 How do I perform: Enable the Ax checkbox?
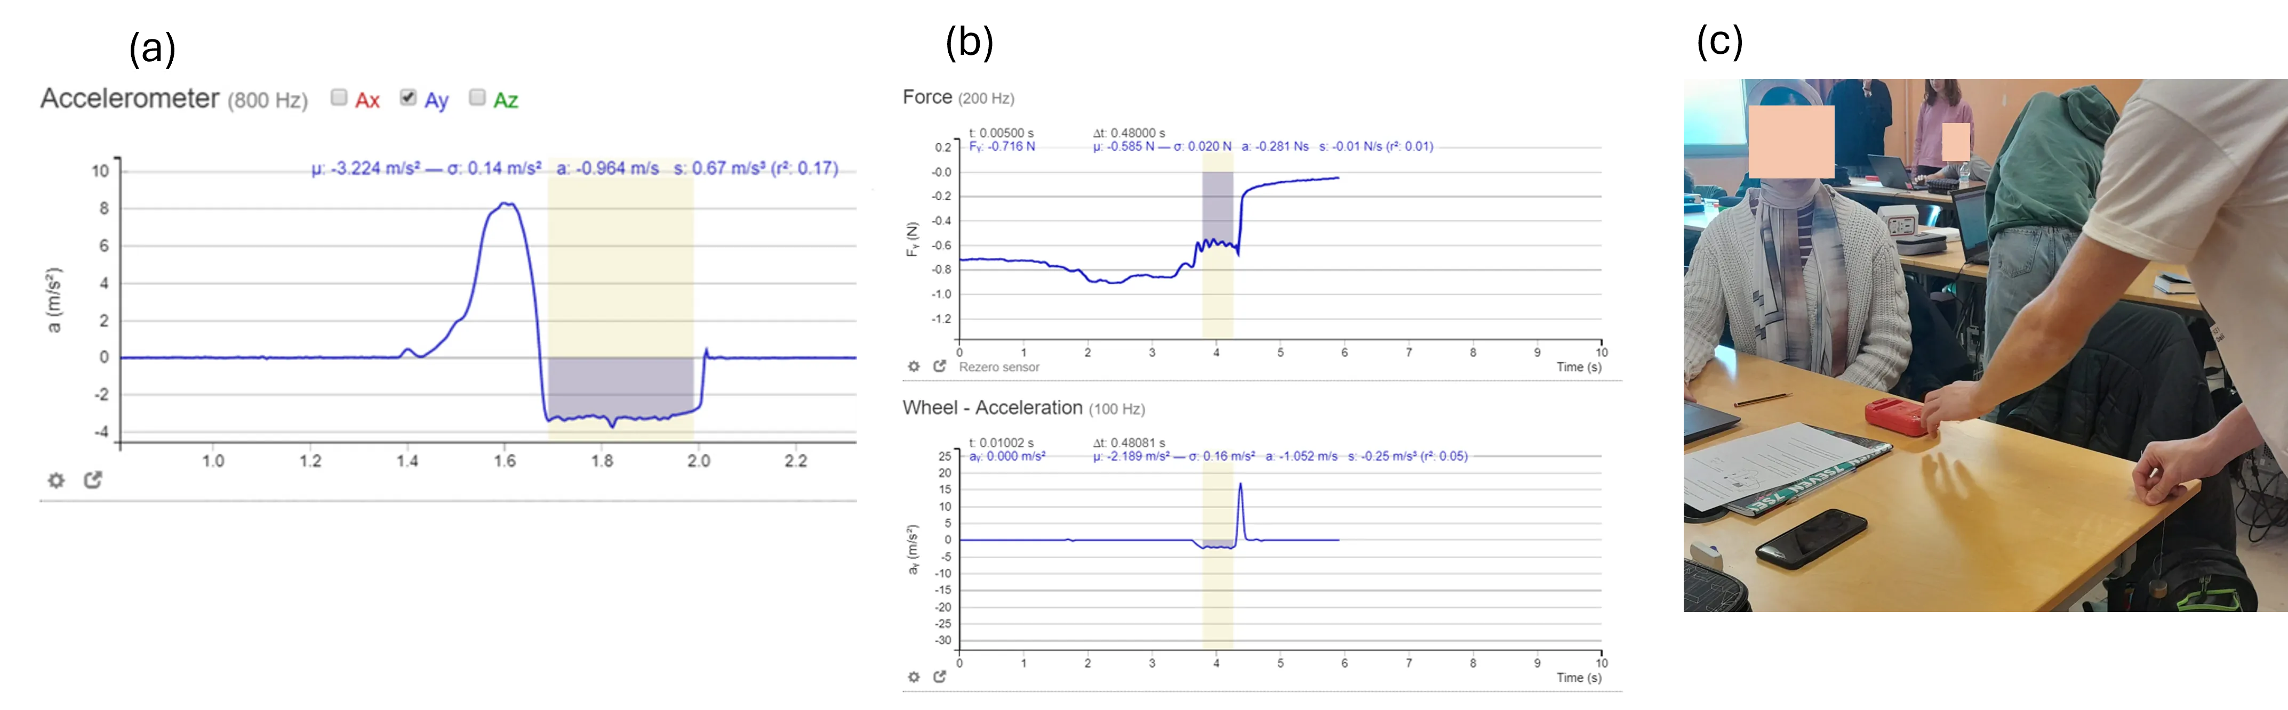pos(339,97)
